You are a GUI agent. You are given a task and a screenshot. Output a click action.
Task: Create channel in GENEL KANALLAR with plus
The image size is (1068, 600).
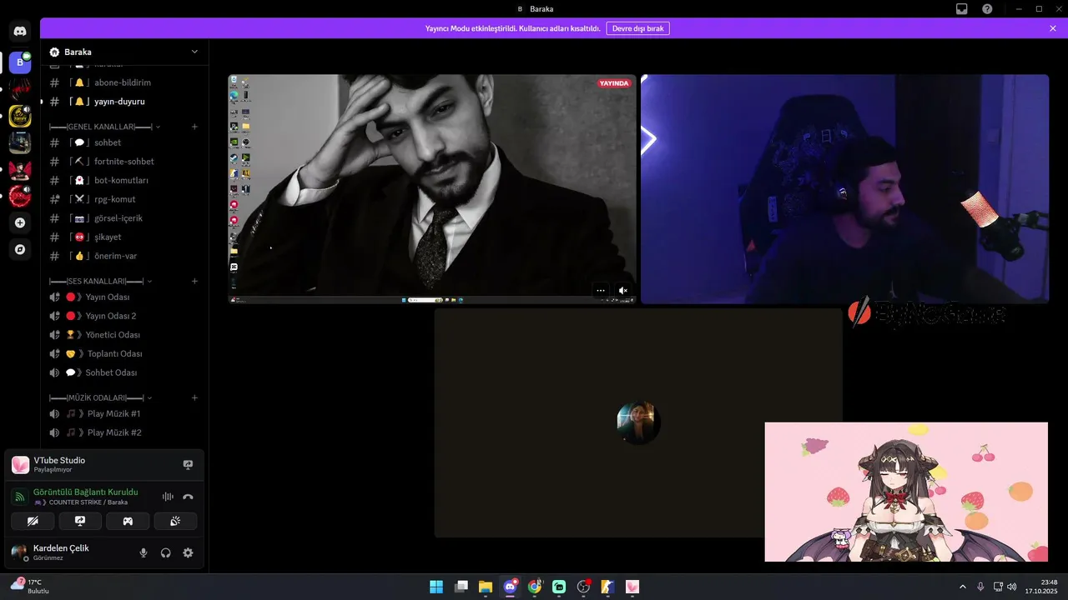194,127
